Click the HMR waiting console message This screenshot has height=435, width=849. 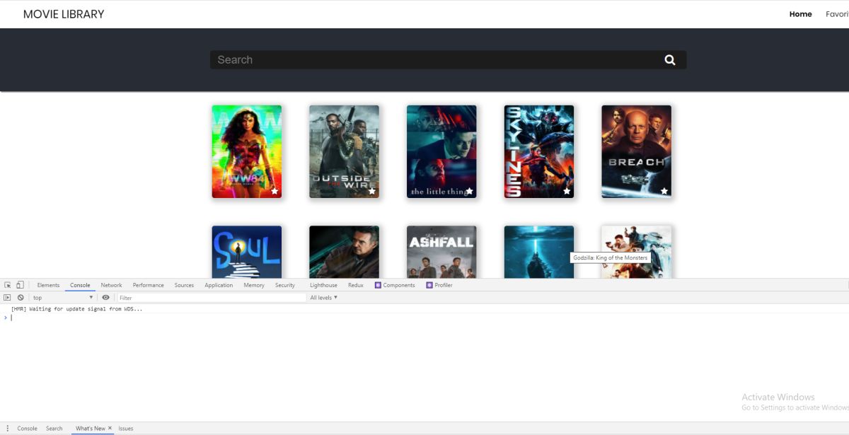coord(76,309)
